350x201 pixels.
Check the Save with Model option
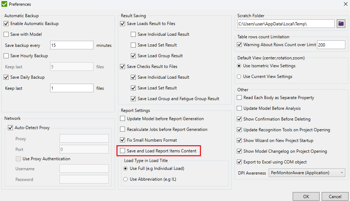pyautogui.click(x=6, y=34)
